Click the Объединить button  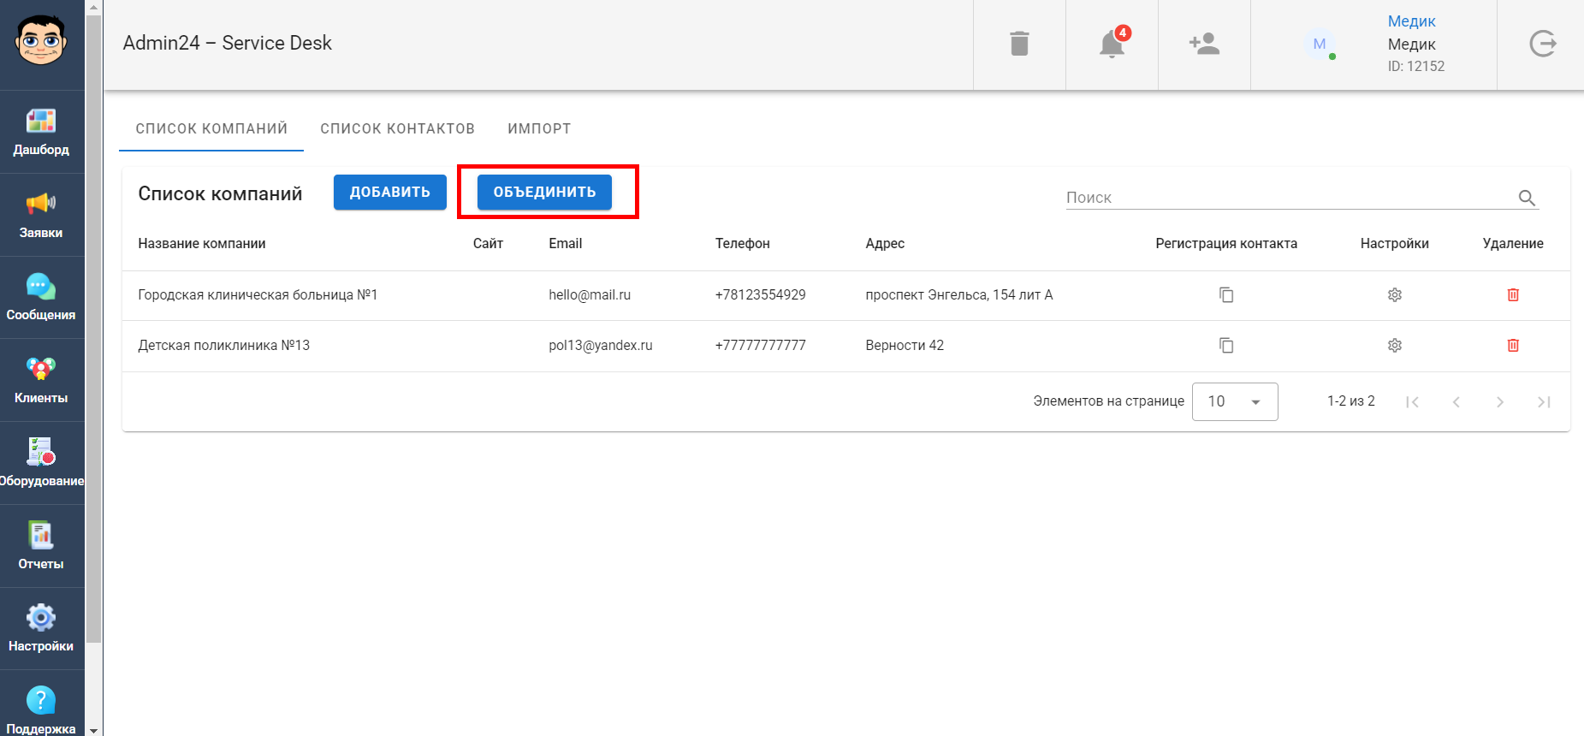click(544, 192)
